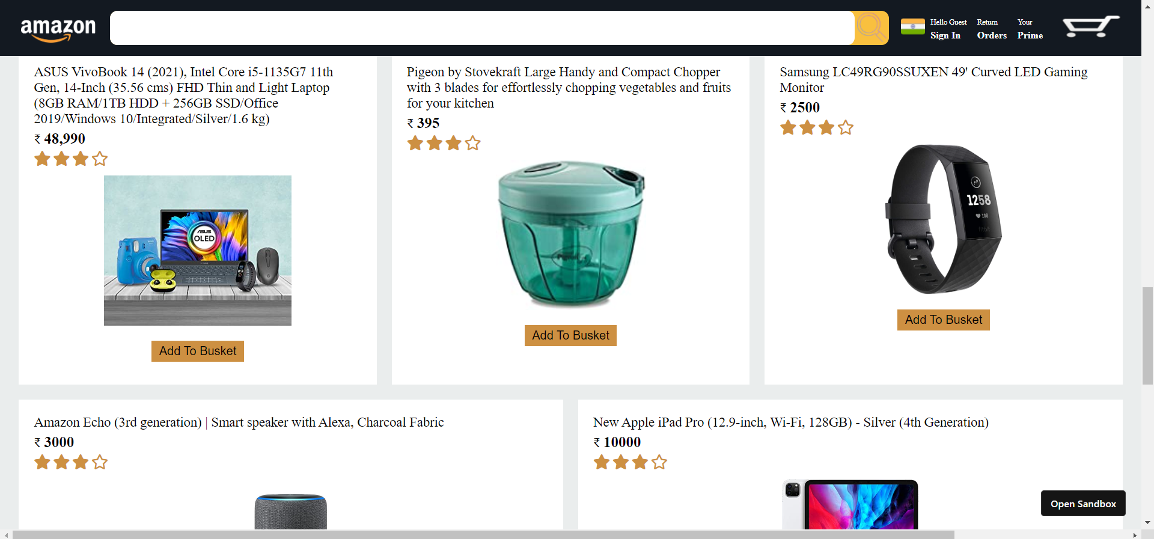Add the ASUS VivoBook to busket

pyautogui.click(x=197, y=351)
